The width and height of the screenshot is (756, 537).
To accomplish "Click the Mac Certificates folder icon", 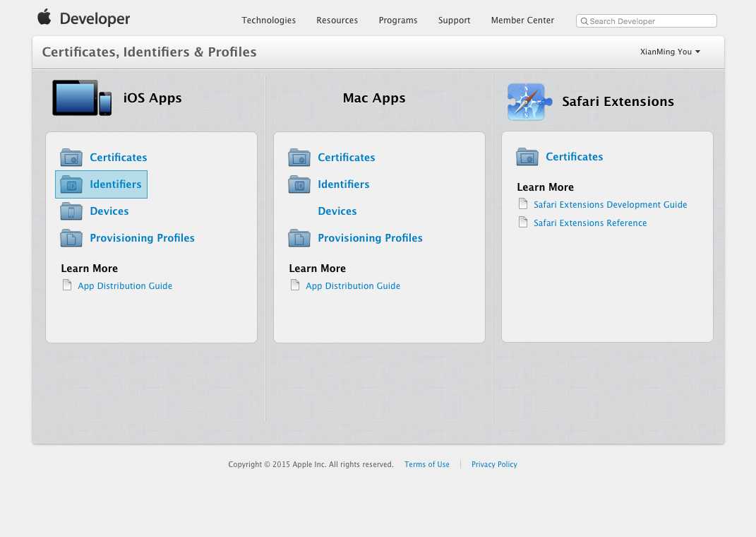I will click(x=299, y=158).
